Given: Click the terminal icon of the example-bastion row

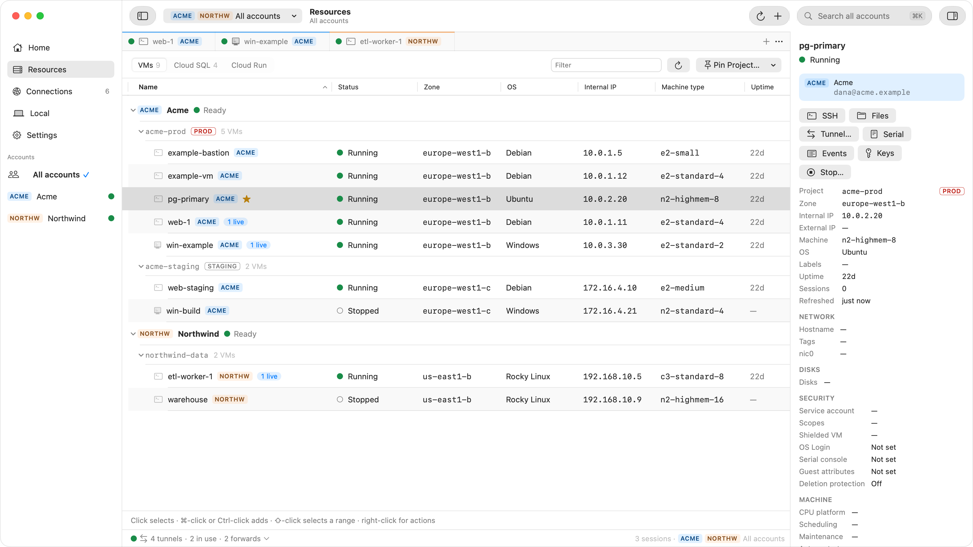Looking at the screenshot, I should tap(158, 153).
